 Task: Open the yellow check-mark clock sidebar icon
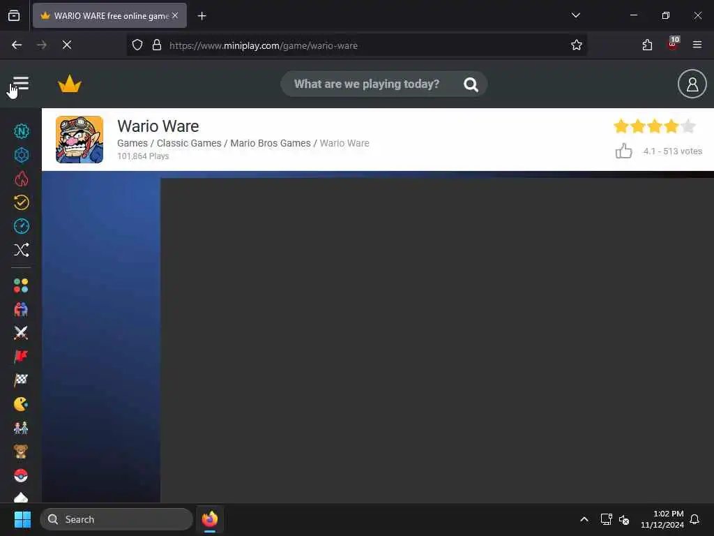click(x=21, y=202)
